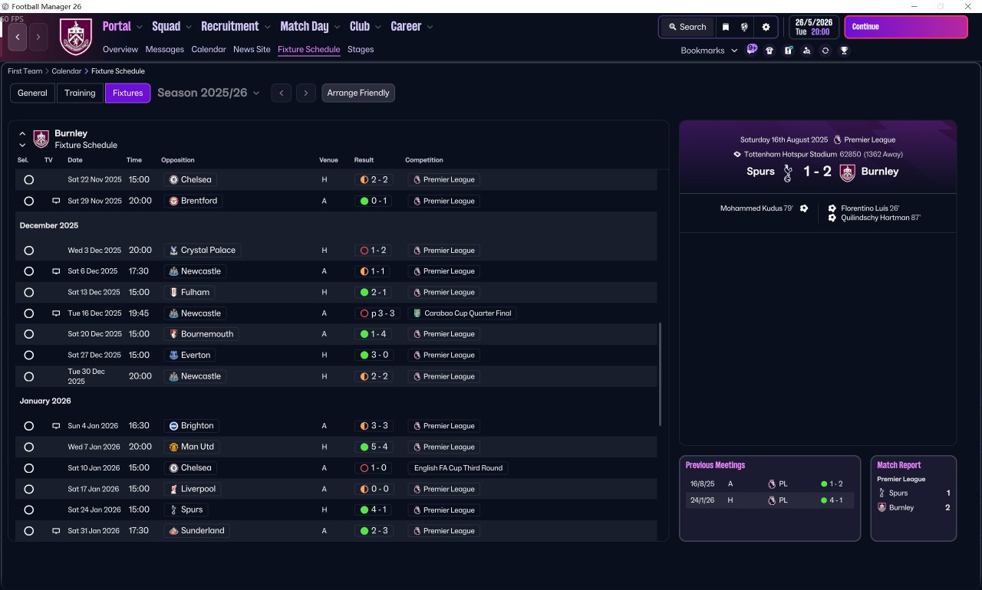Viewport: 982px width, 590px height.
Task: Switch to the Training tab
Action: click(x=80, y=93)
